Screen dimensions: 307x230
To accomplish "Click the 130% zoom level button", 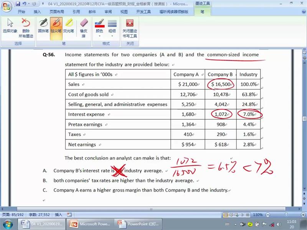I will [258, 215].
